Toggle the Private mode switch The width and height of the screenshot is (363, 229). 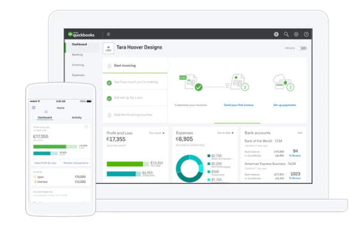(302, 48)
